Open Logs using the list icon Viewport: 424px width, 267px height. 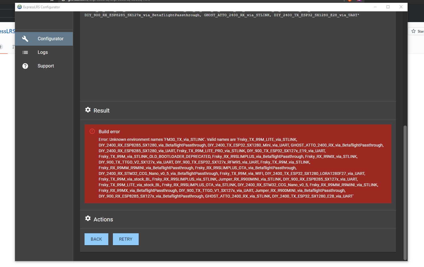[25, 52]
